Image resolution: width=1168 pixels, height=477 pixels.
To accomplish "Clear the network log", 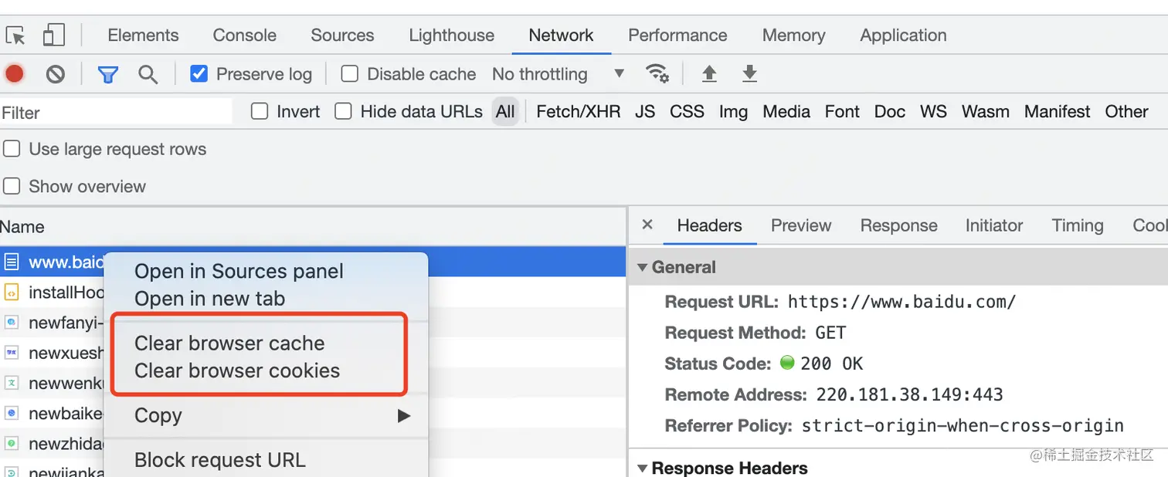I will 55,74.
